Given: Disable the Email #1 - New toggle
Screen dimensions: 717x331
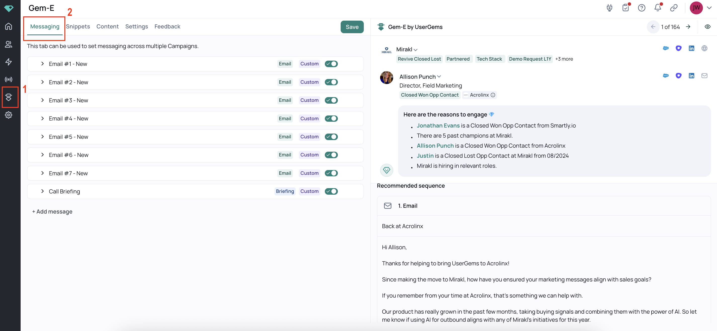Looking at the screenshot, I should (x=331, y=64).
